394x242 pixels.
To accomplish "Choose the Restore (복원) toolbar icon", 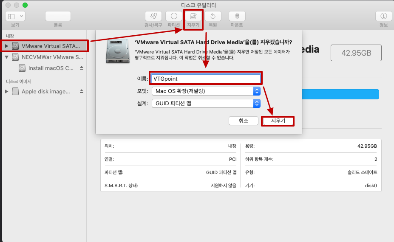I will coord(213,16).
